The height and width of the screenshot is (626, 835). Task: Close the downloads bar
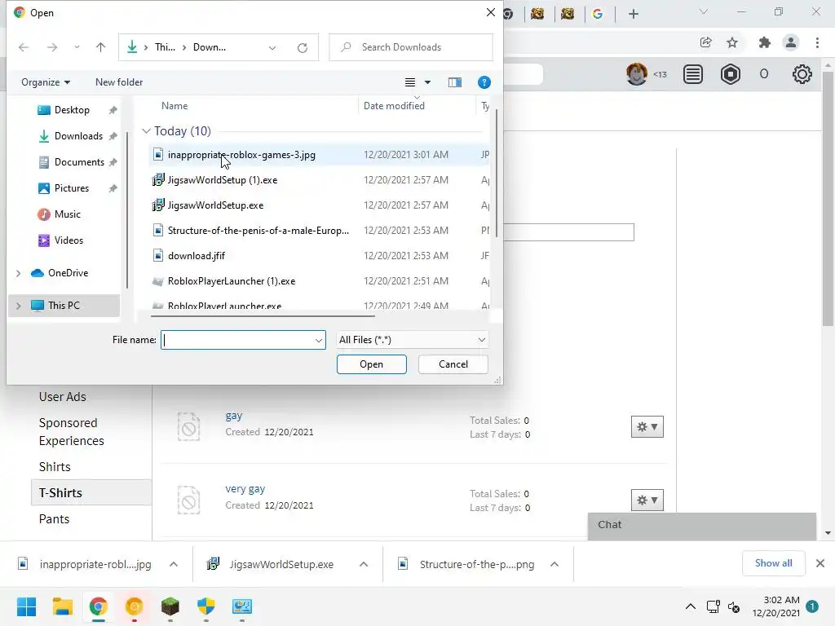[x=820, y=563]
